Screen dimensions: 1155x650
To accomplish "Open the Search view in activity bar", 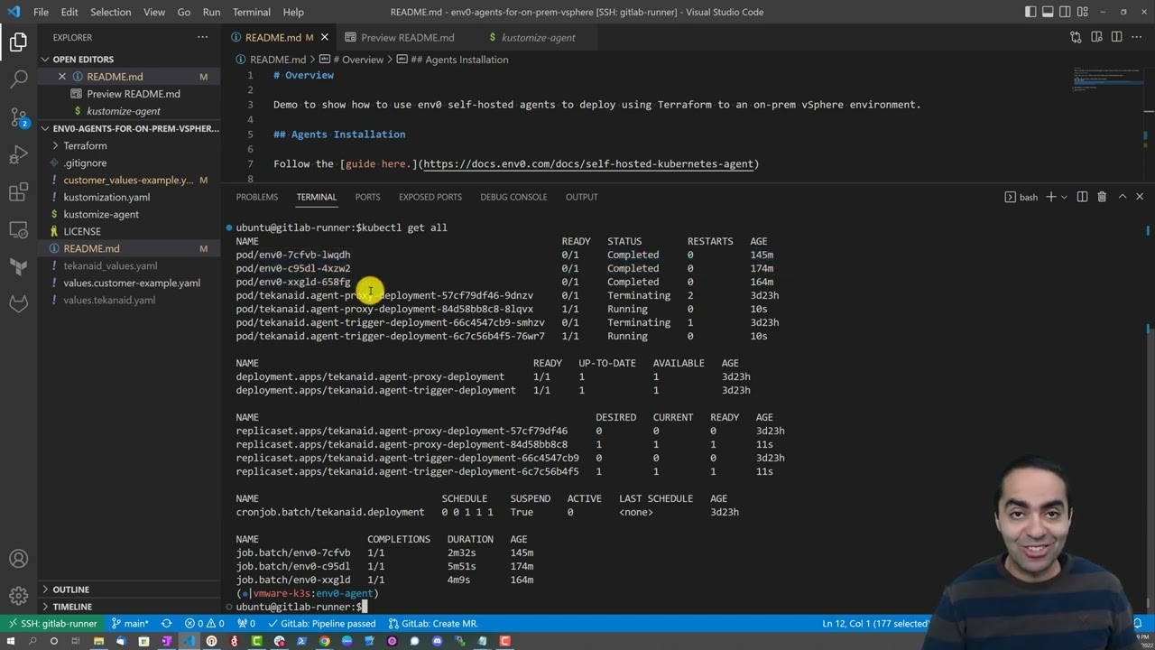I will [18, 79].
